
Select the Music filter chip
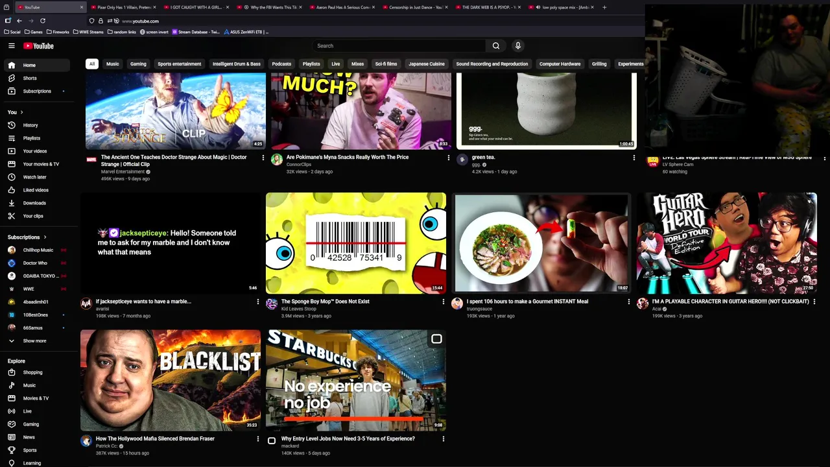tap(113, 64)
